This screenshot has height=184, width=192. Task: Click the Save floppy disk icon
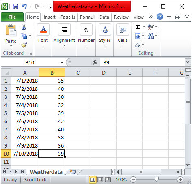pyautogui.click(x=15, y=6)
